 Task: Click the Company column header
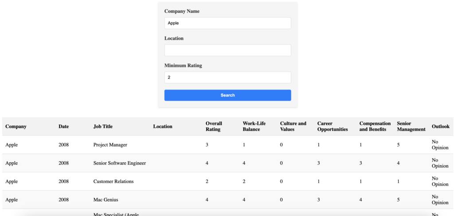pyautogui.click(x=16, y=126)
